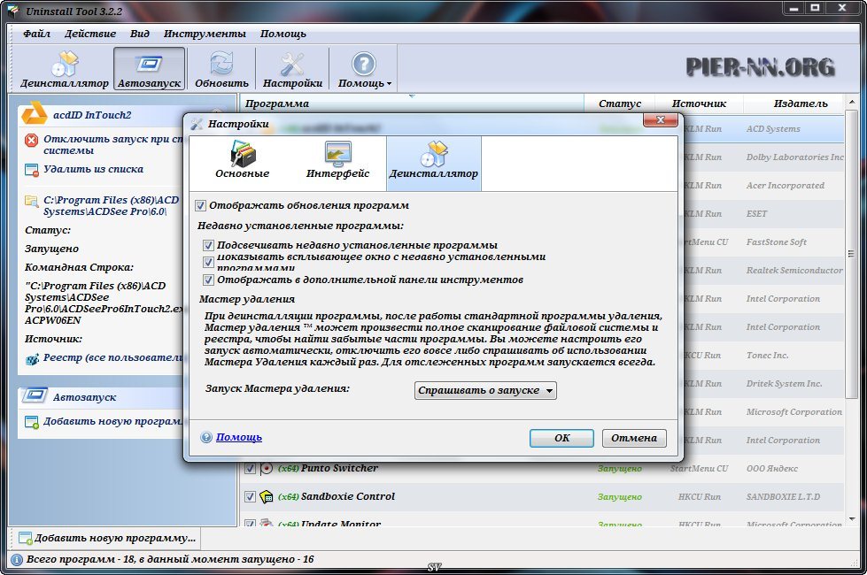Sort list by Издатель column

794,103
